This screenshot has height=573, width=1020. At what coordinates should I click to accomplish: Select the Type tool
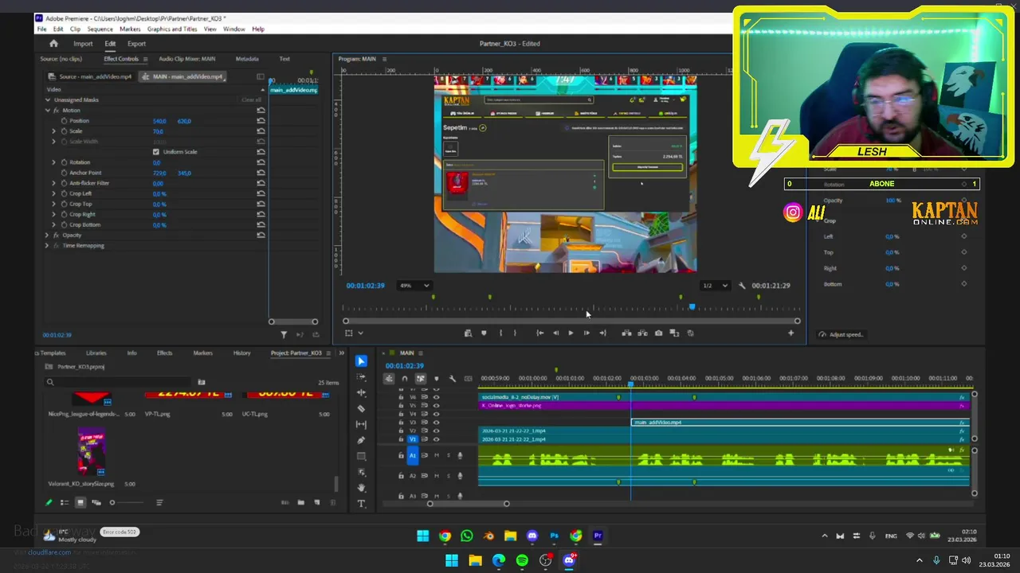361,504
